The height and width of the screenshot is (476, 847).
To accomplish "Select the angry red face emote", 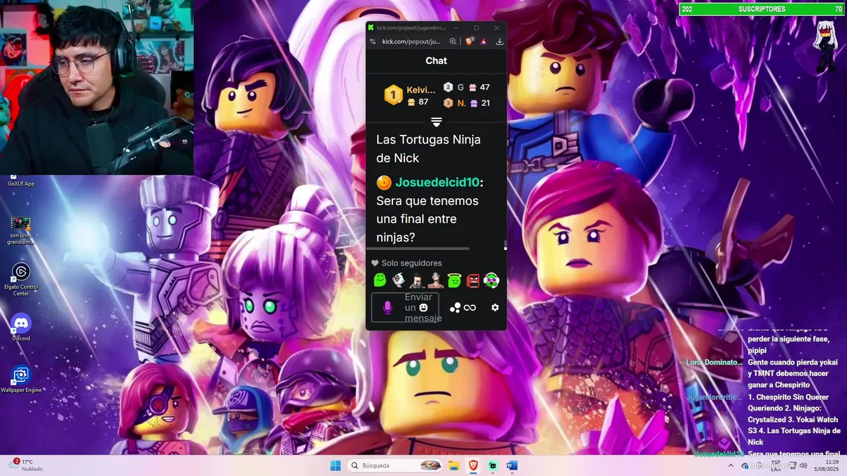I will 472,280.
